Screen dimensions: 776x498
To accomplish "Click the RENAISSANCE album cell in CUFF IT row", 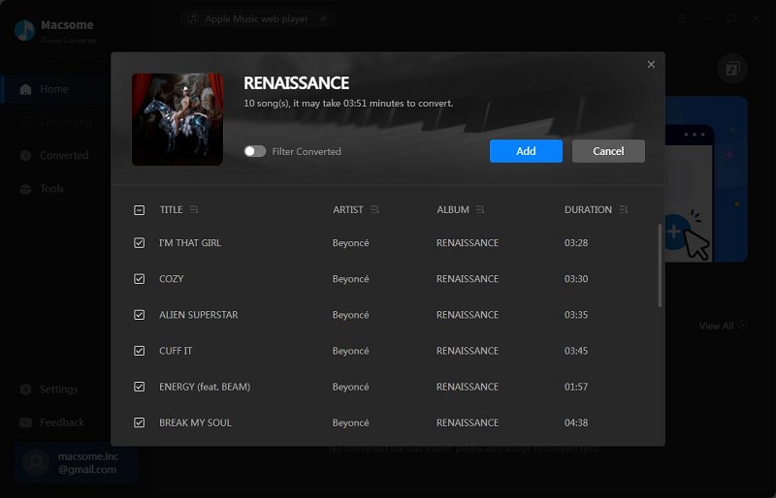I will (468, 351).
